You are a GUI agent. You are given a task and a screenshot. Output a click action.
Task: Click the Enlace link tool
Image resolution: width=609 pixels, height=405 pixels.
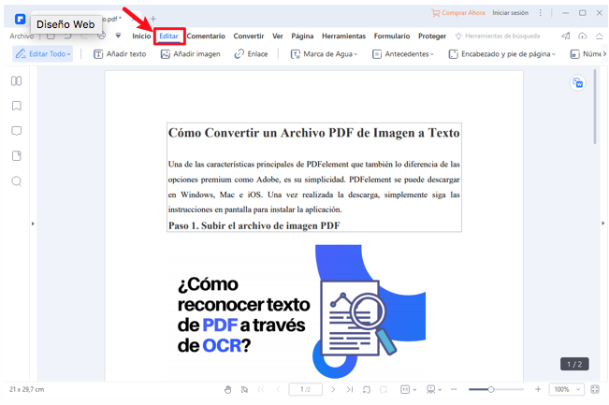coord(251,54)
